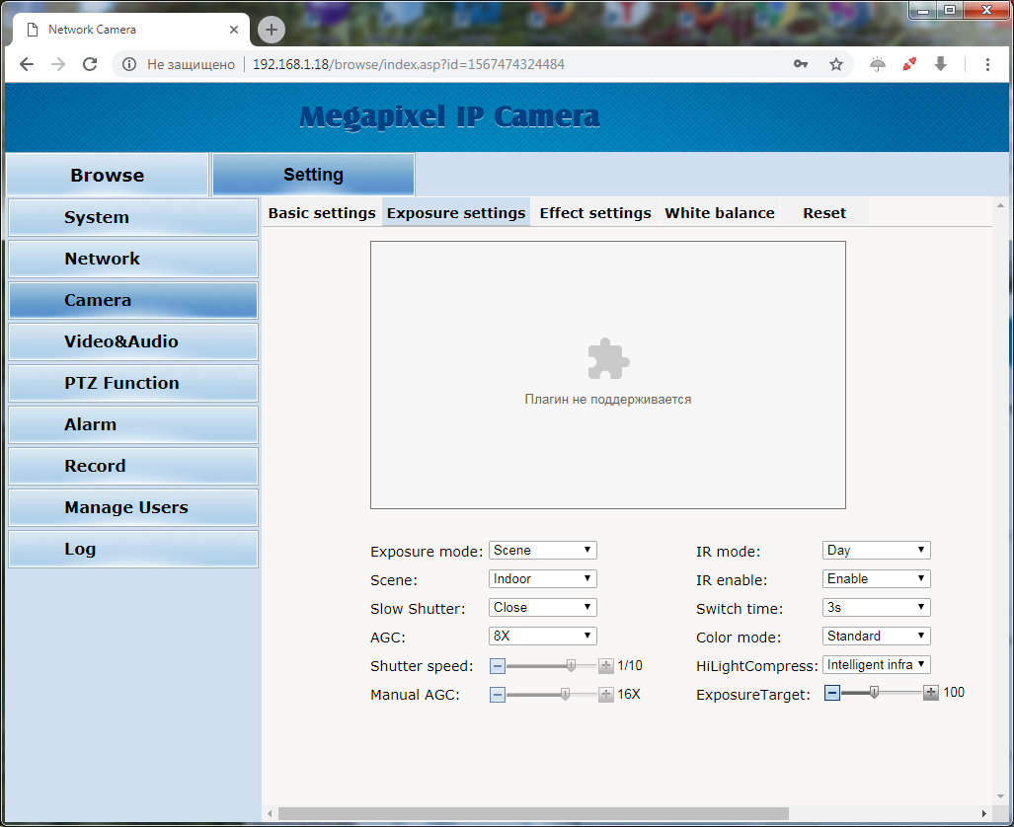This screenshot has width=1014, height=827.
Task: Open a new browser tab
Action: click(272, 30)
